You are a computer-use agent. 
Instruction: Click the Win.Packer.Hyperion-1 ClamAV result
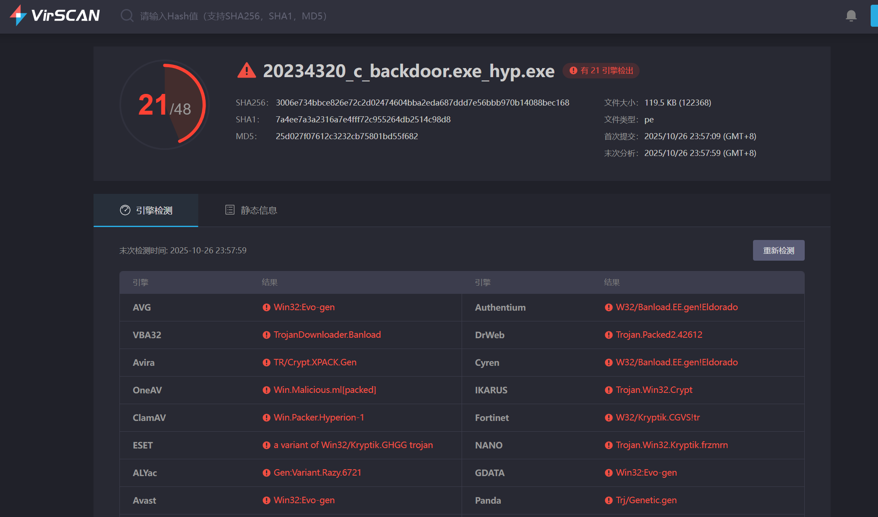tap(319, 417)
